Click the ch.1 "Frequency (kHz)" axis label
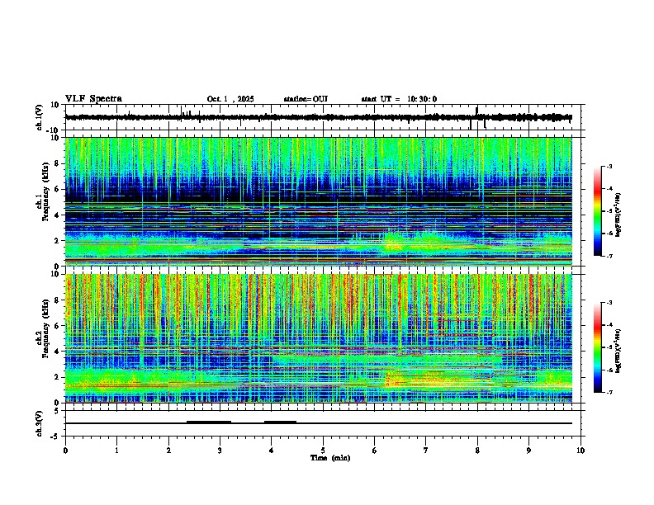The width and height of the screenshot is (654, 505). click(x=46, y=192)
